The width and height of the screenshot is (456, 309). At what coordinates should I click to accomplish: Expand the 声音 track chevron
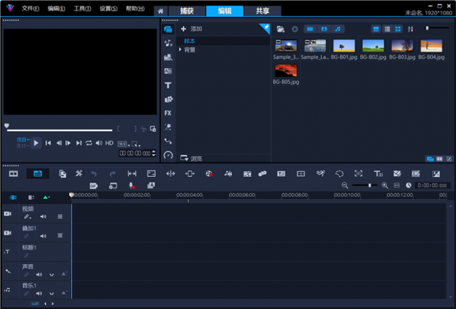tap(52, 275)
